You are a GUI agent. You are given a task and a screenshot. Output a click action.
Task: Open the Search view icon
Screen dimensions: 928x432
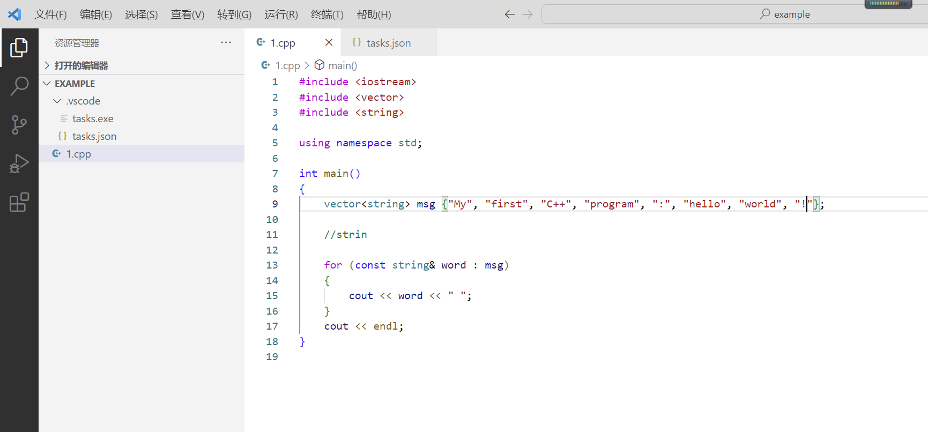pos(19,86)
